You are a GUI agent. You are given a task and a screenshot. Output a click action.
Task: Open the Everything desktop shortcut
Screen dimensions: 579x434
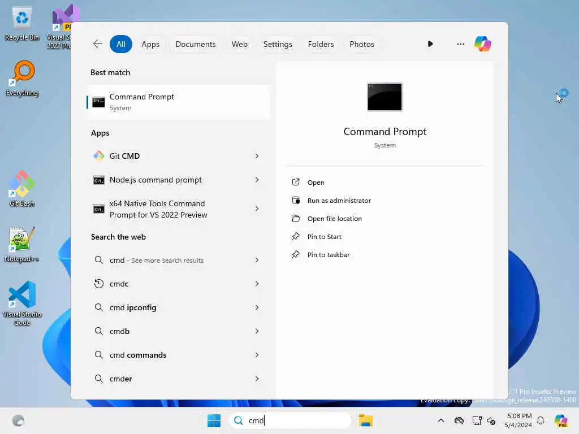[x=22, y=78]
